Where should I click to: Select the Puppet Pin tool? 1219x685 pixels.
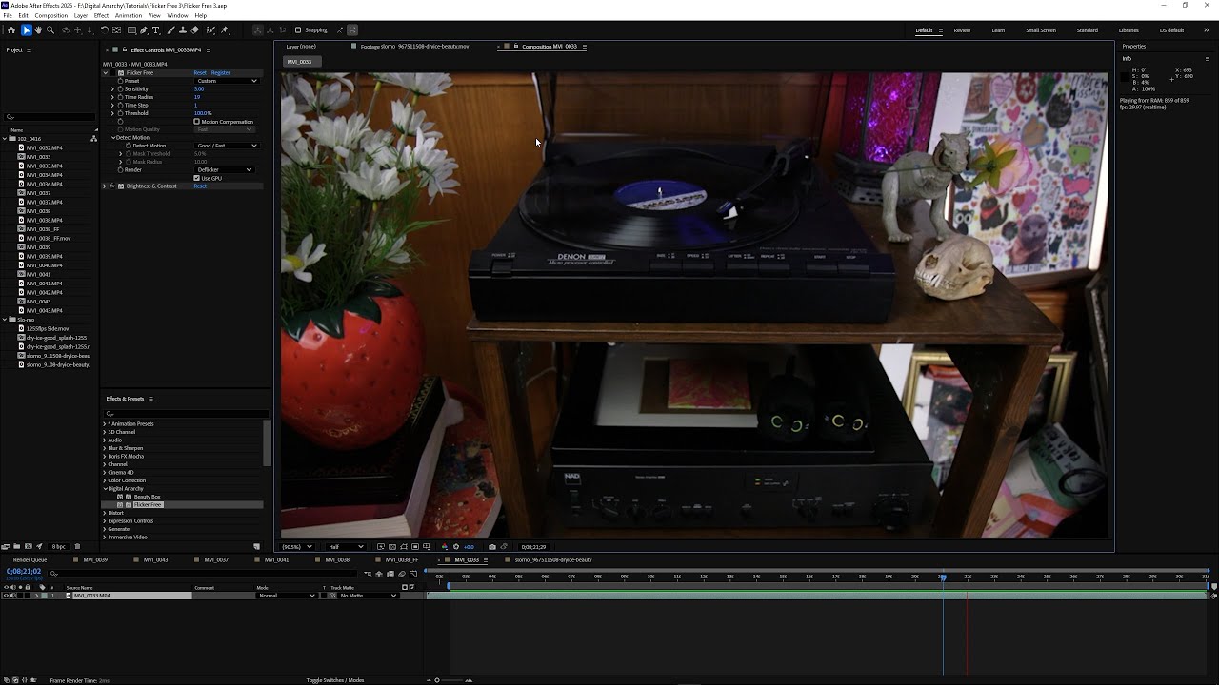[x=225, y=30]
